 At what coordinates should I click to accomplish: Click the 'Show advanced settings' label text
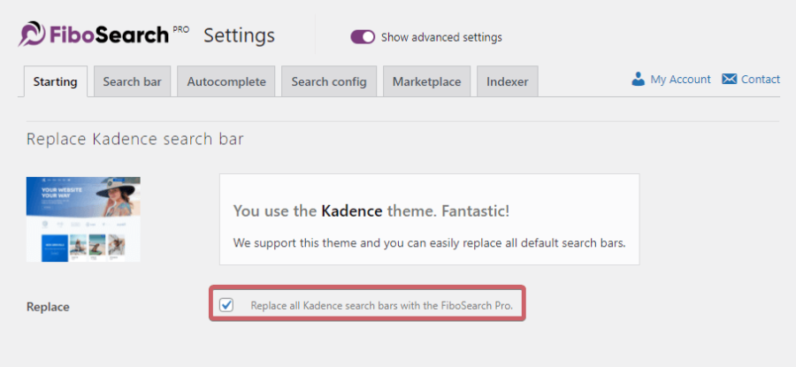click(x=441, y=37)
